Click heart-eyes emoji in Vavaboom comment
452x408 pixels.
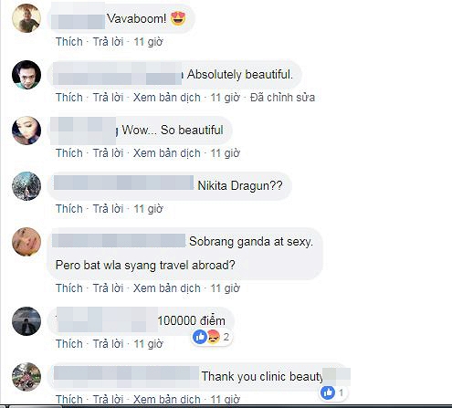point(178,18)
